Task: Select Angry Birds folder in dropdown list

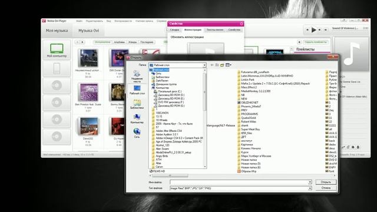Action: 160,156
